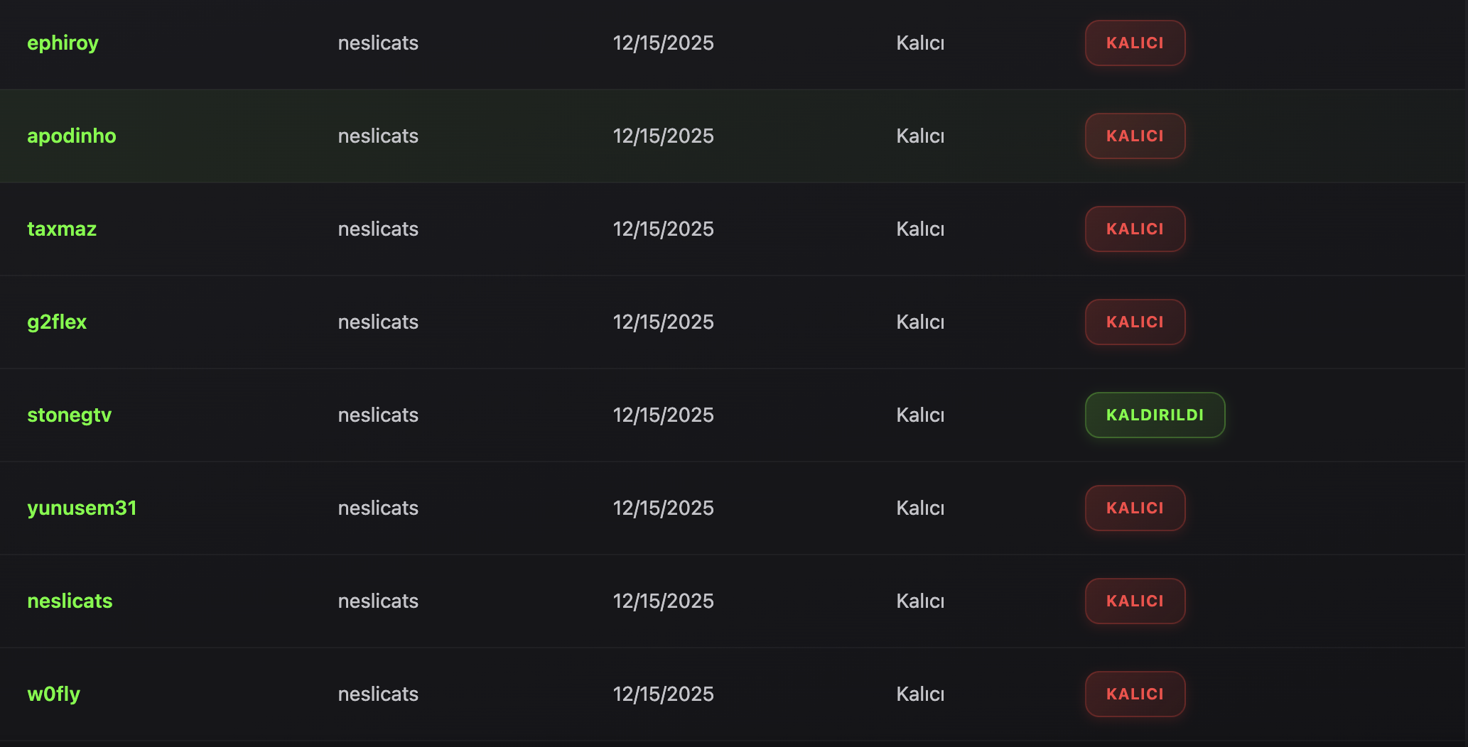The image size is (1468, 747).
Task: Select the taxmaz username
Action: coord(62,229)
